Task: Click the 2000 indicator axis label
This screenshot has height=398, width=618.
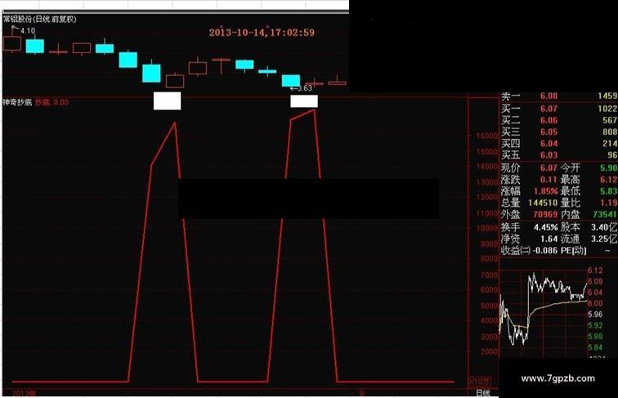Action: point(490,351)
